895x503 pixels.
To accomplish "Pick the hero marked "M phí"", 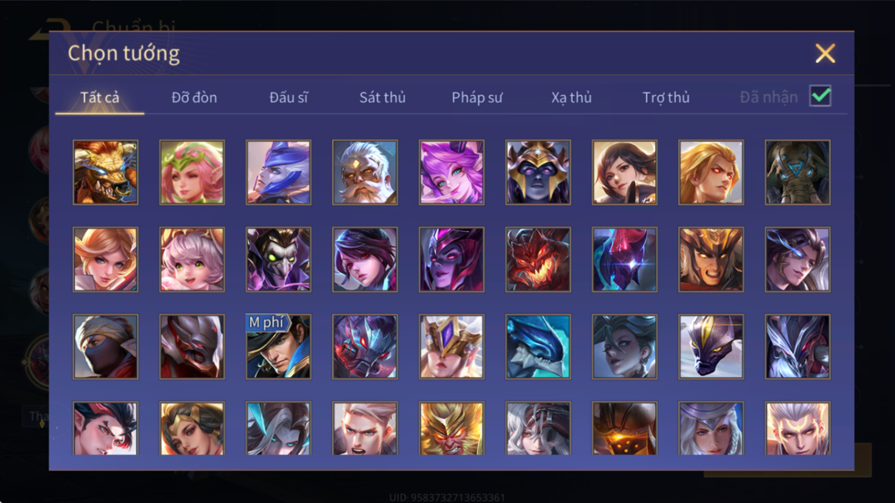I will (x=278, y=347).
